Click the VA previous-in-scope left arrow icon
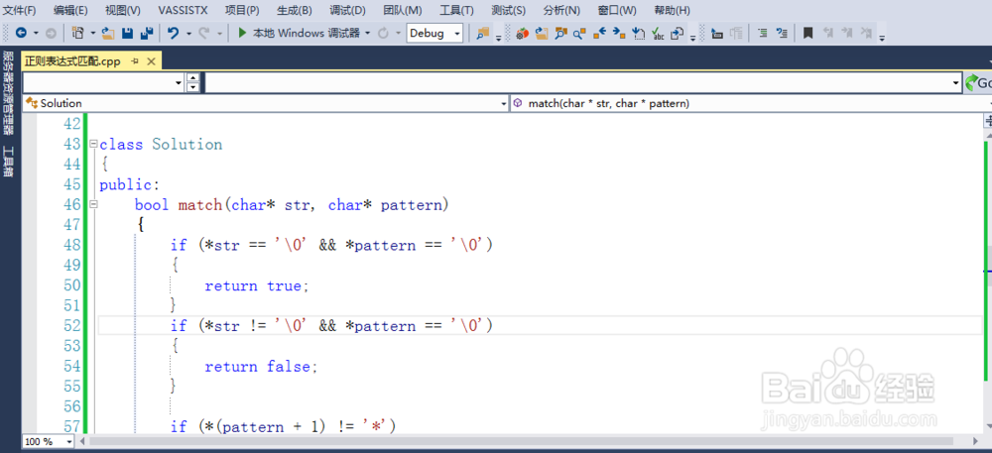This screenshot has height=453, width=992. point(599,34)
